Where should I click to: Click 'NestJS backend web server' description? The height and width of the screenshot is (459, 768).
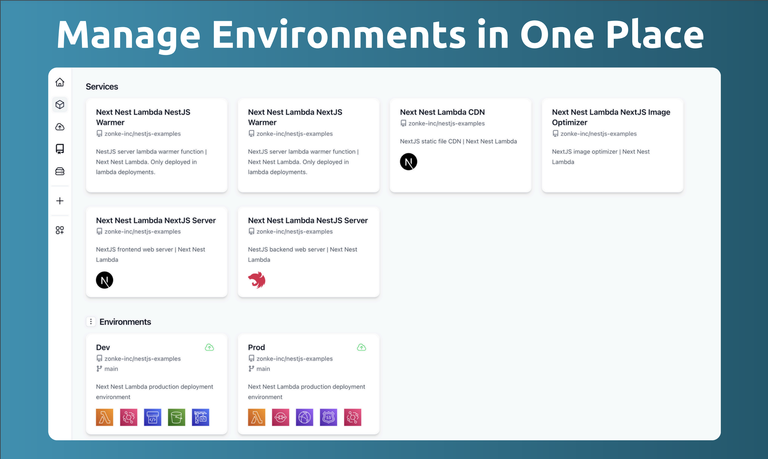[303, 254]
